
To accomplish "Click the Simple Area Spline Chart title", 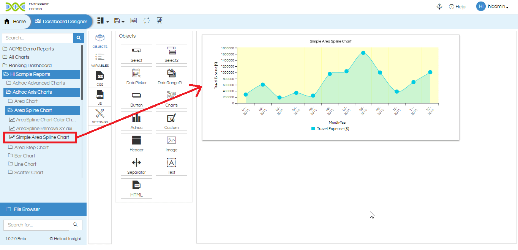I will (x=330, y=41).
